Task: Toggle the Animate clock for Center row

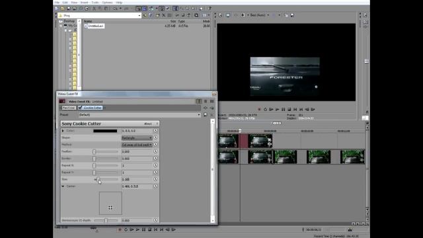Action: (156, 186)
